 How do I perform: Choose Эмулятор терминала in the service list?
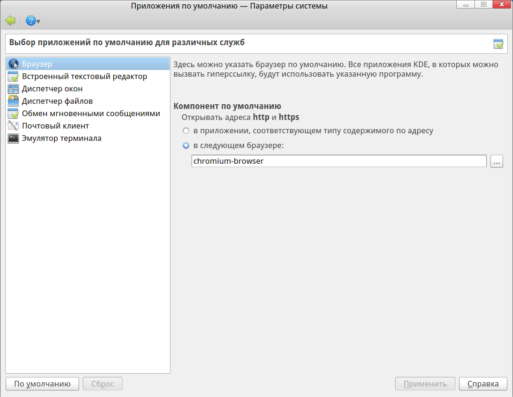pos(61,138)
